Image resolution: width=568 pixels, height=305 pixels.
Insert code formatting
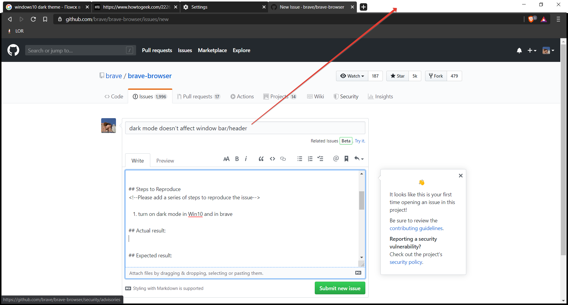[x=272, y=159]
